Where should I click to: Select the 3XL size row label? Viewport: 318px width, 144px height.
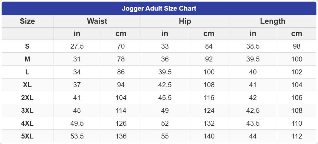[x=27, y=110]
